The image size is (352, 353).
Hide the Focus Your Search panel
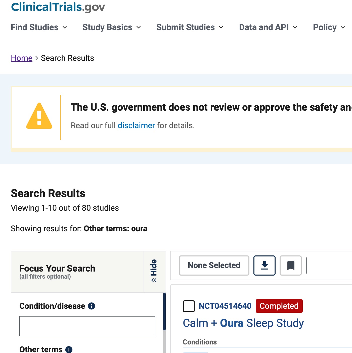154,271
